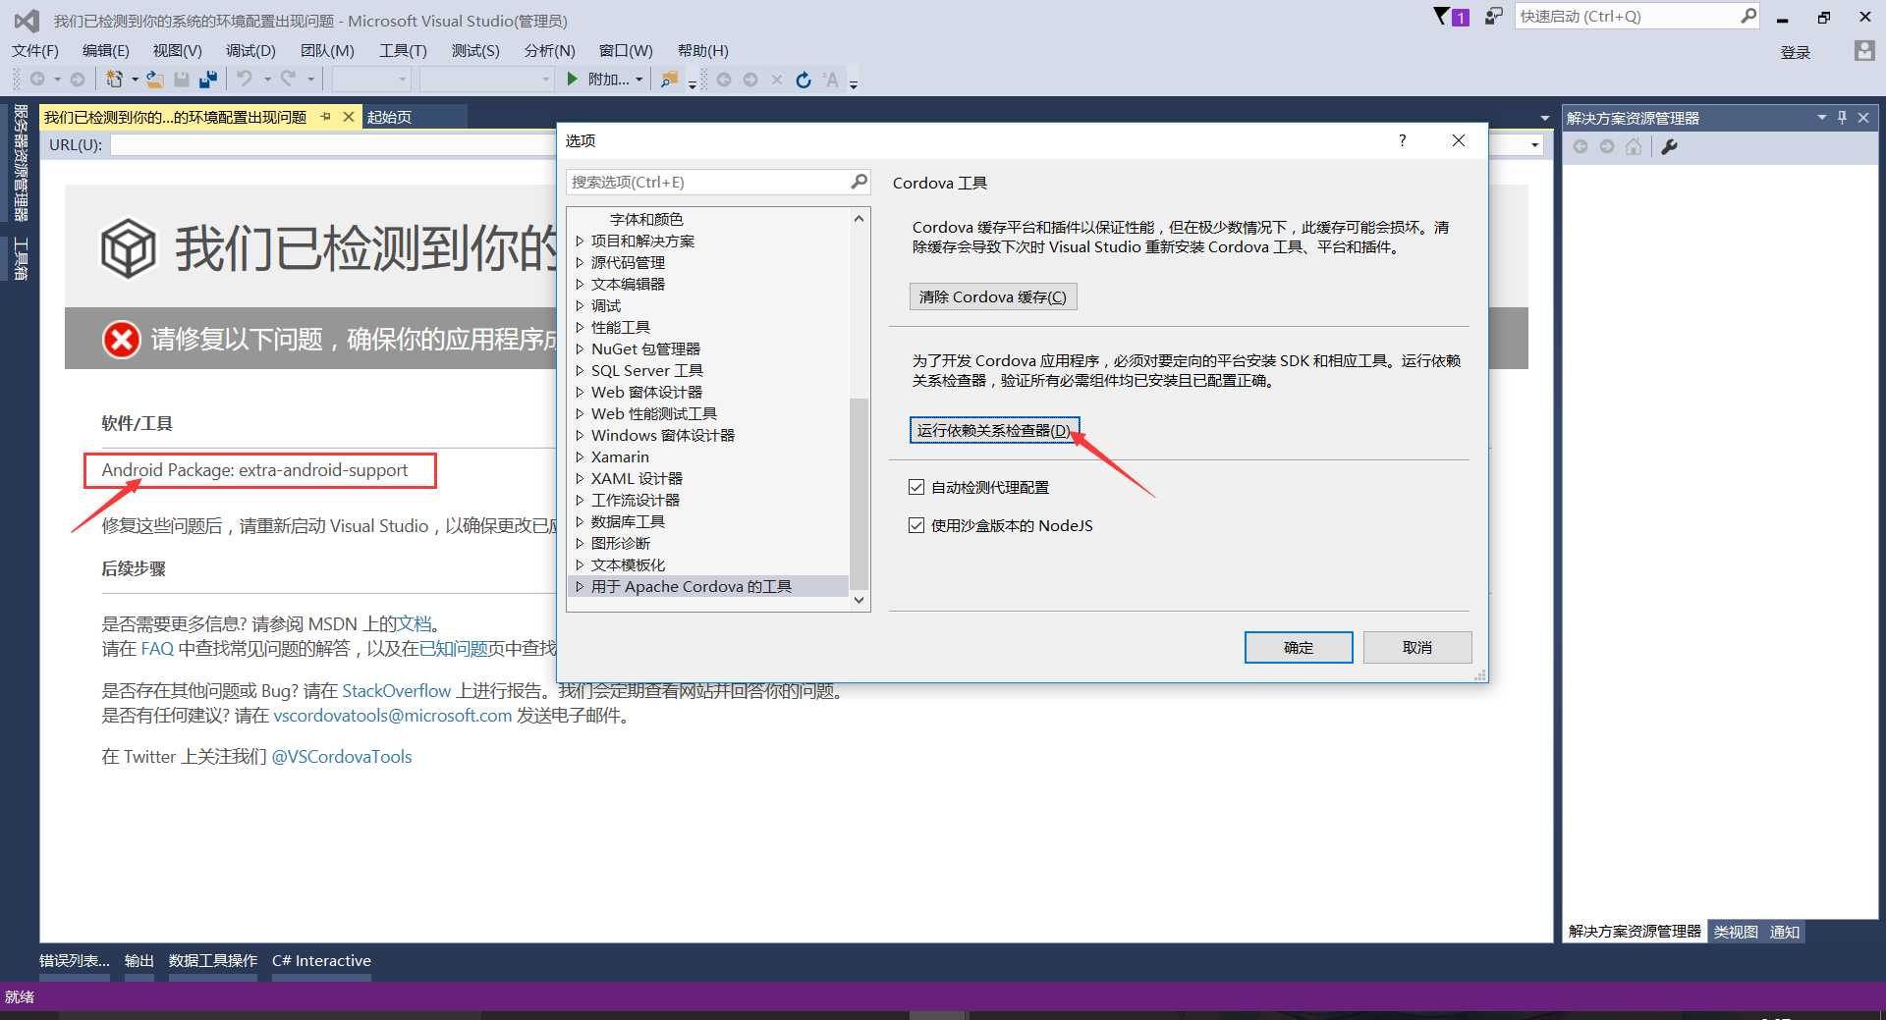
Task: Click the Navigate Backward toolbar icon
Action: 37,80
